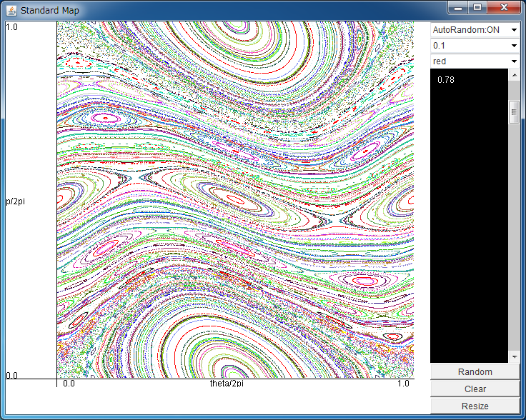
Task: Maximize the Standard Map window
Action: [x=477, y=8]
